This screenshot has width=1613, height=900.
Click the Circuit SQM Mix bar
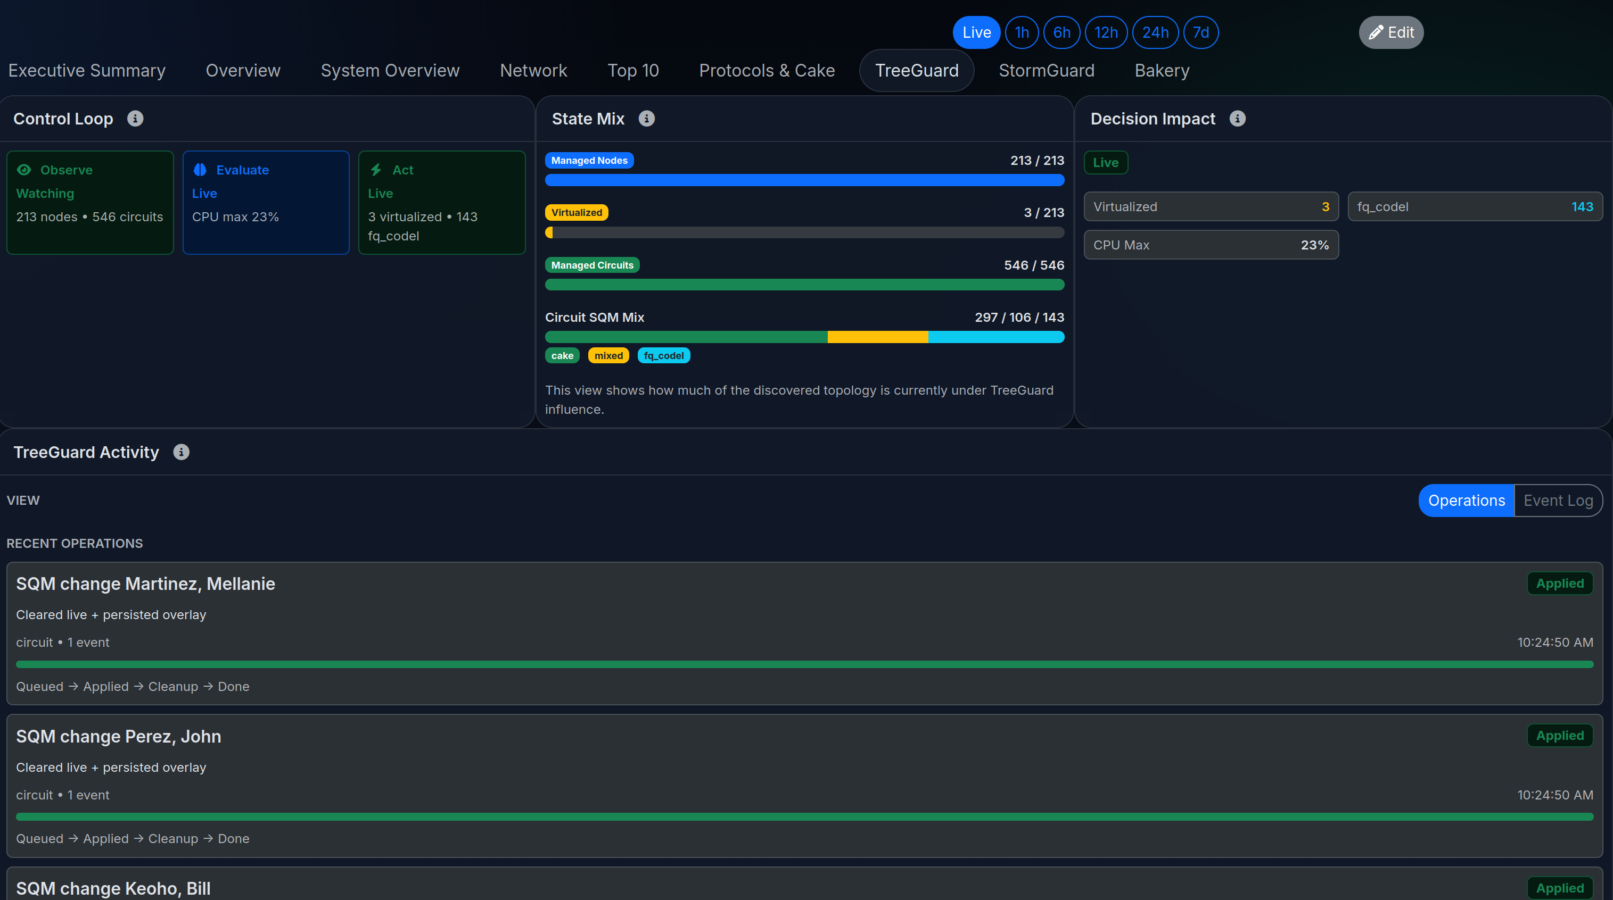click(x=804, y=337)
